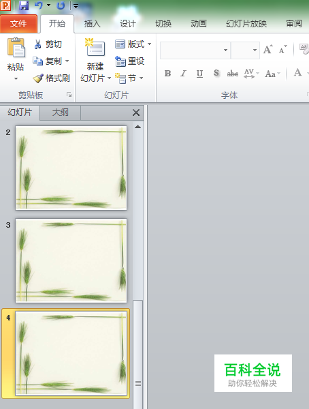Switch to the 开始 (Home) tab
This screenshot has height=409, width=309.
coord(57,24)
